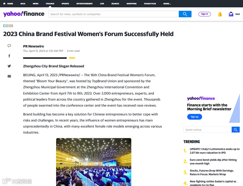
Task: Select Entertainment in top navigation
Action: (84, 4)
